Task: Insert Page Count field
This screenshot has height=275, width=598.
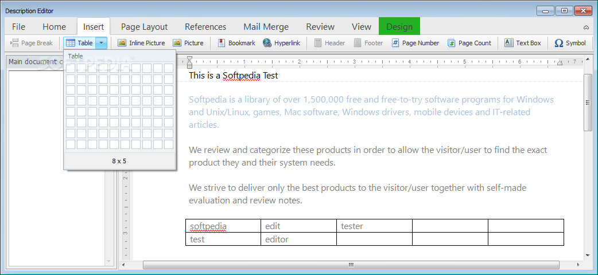Action: coord(469,43)
